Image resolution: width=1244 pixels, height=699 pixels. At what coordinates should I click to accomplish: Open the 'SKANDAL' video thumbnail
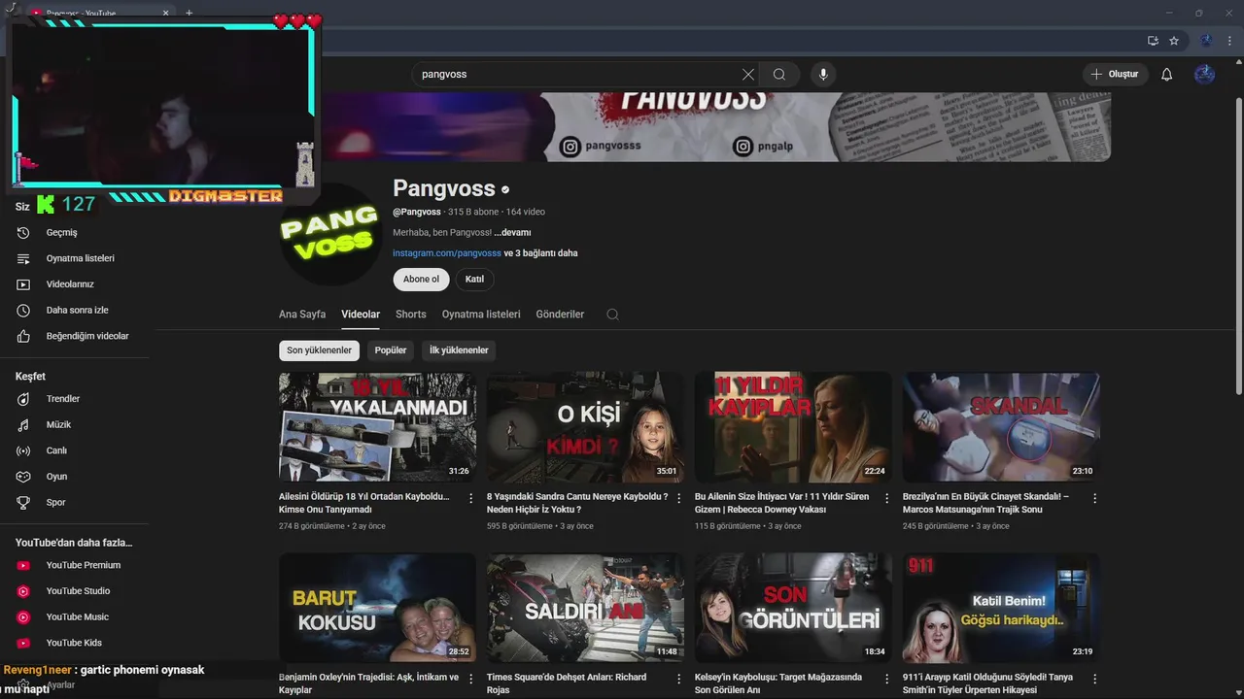pos(1001,427)
